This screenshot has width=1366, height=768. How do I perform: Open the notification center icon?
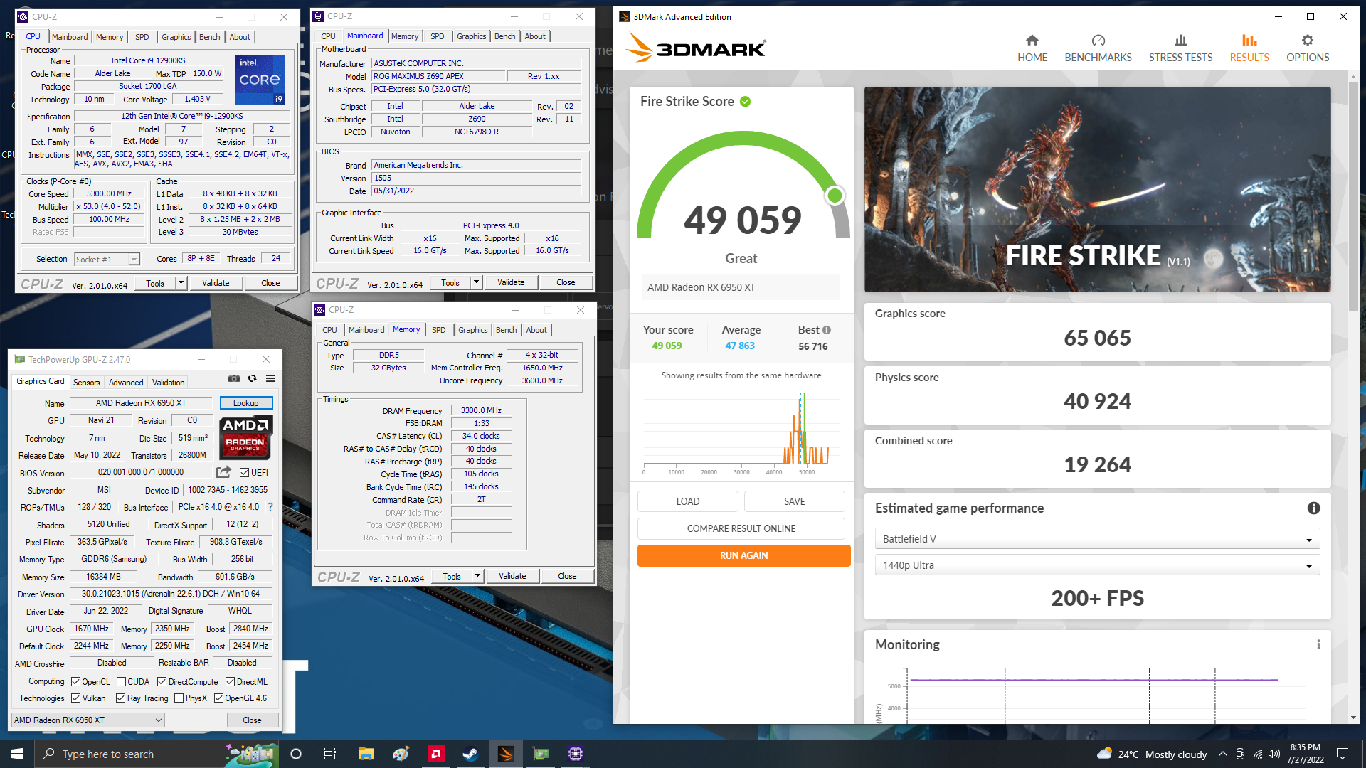tap(1343, 754)
